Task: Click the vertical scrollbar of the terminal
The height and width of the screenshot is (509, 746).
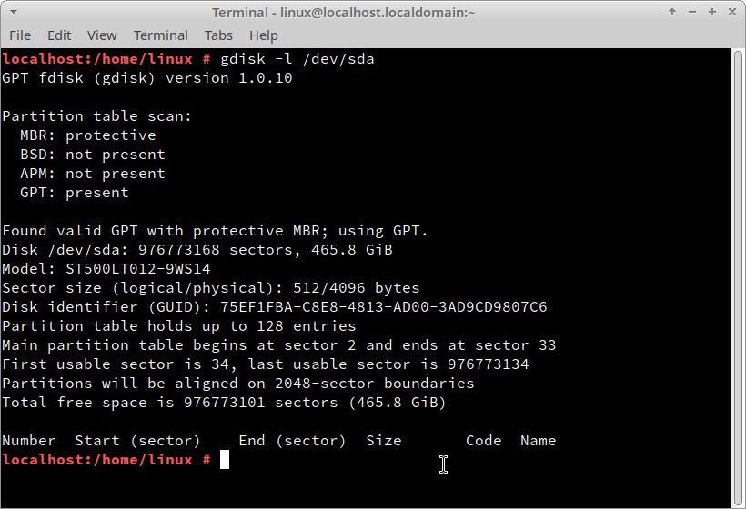Action: coord(738,277)
